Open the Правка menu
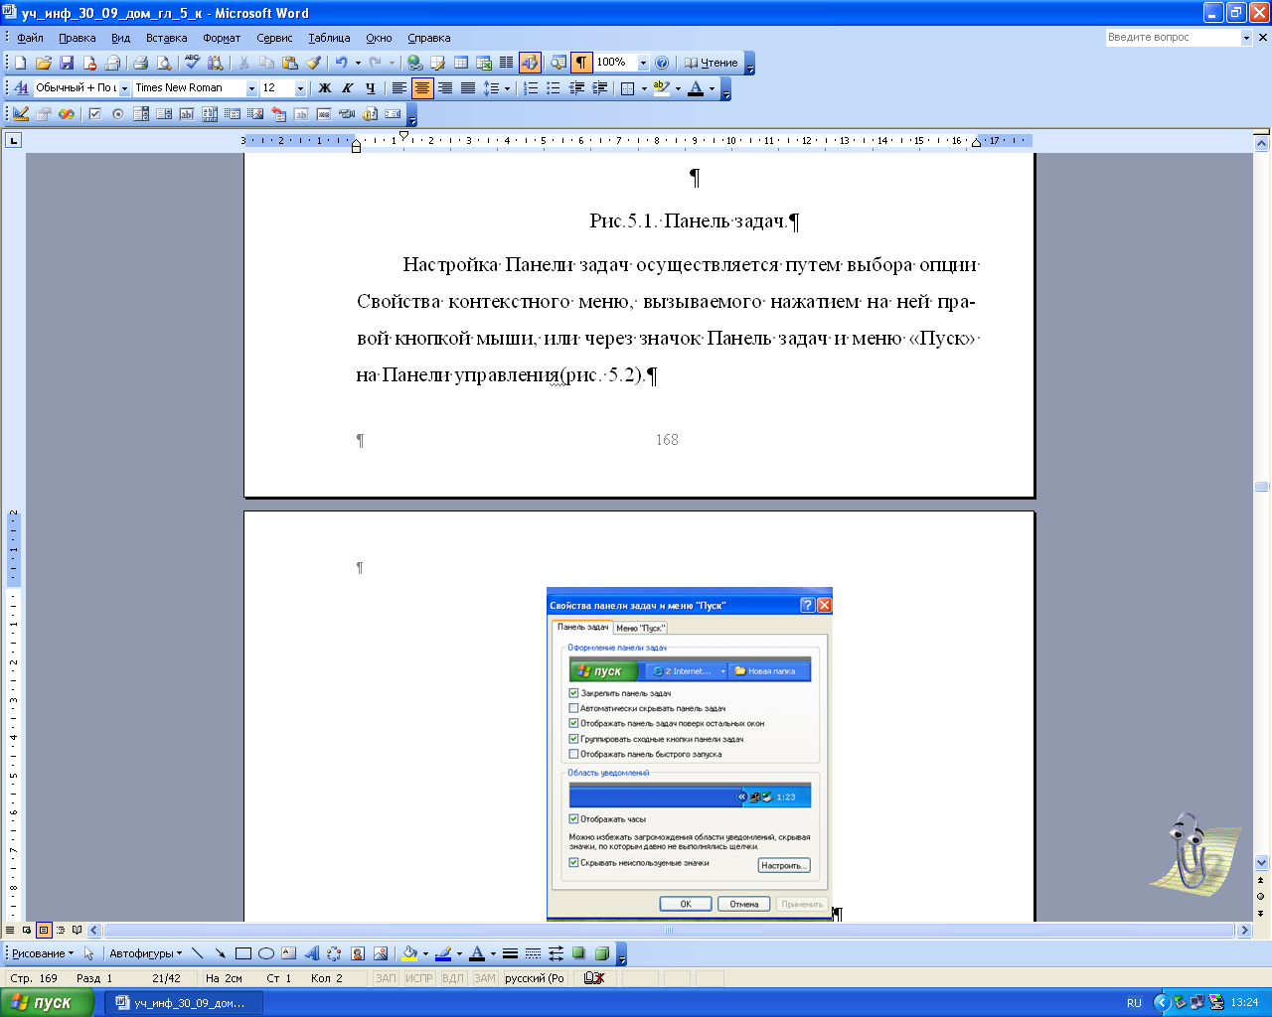 tap(78, 38)
